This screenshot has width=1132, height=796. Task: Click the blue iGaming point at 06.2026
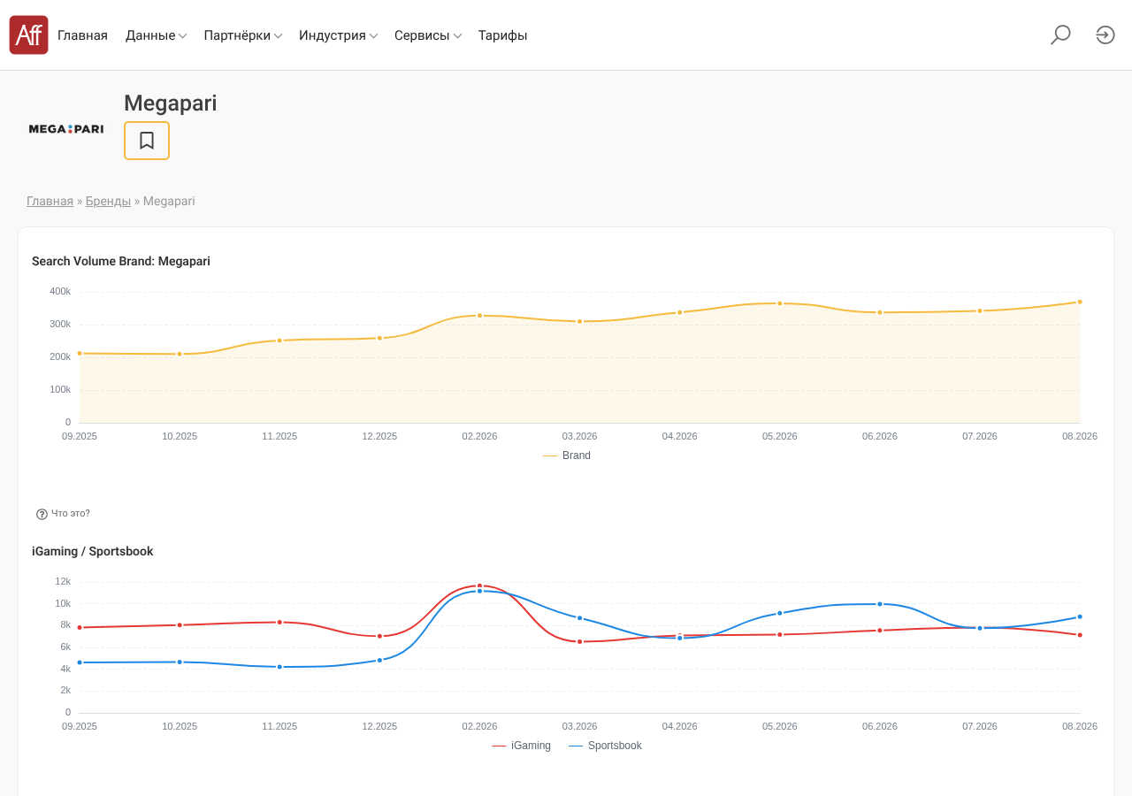tap(880, 604)
